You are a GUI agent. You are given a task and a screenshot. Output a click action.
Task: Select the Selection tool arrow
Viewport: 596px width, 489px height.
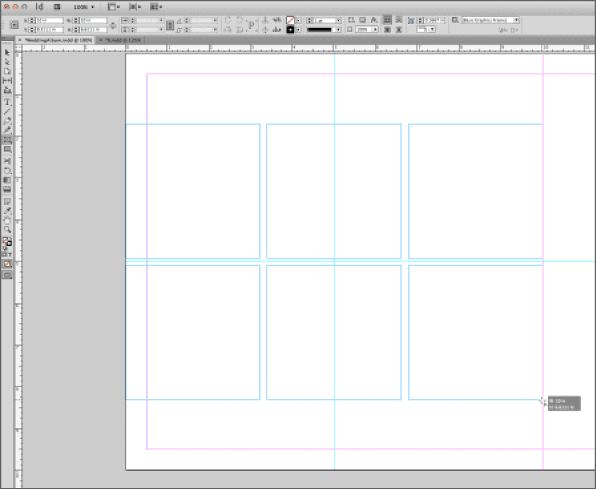click(7, 52)
